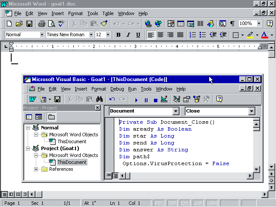Toggle Folders view in Project panel
The width and height of the screenshot is (276, 207).
[51, 117]
